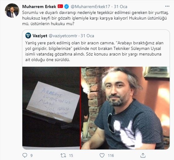
Task: Click the Turkish flag emoji beside name
Action: (x=60, y=6)
